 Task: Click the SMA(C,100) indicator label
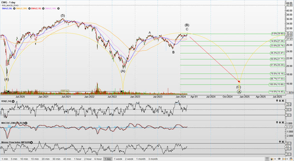[51, 8]
